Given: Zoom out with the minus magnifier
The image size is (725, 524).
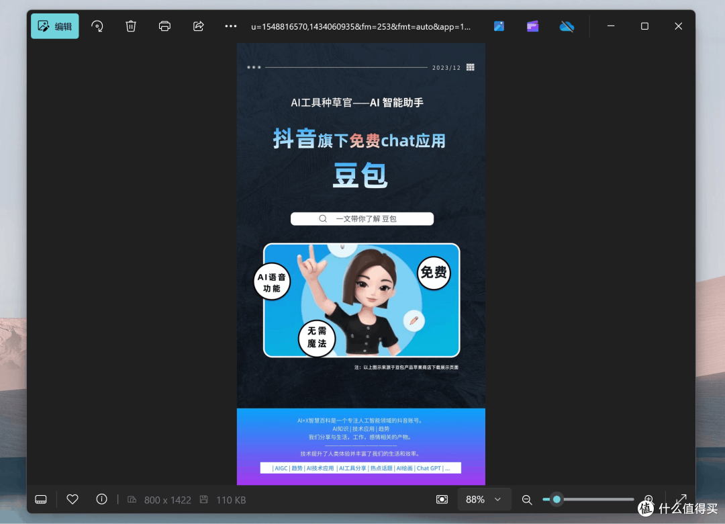Looking at the screenshot, I should pyautogui.click(x=527, y=500).
